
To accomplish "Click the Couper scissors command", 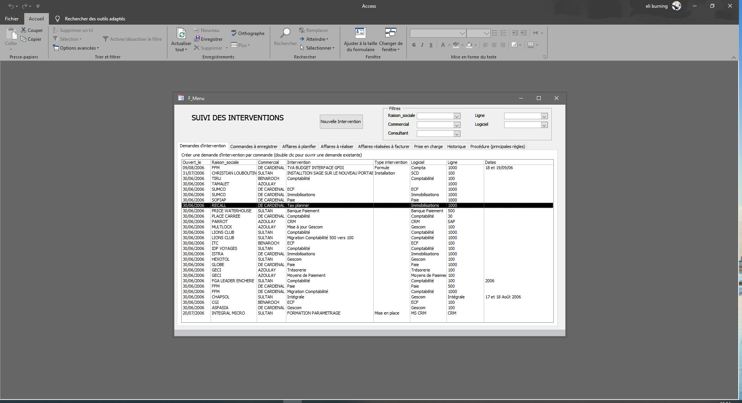I will 32,30.
